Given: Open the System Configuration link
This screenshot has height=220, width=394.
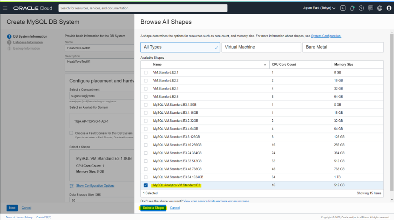Looking at the screenshot, I should [x=326, y=36].
